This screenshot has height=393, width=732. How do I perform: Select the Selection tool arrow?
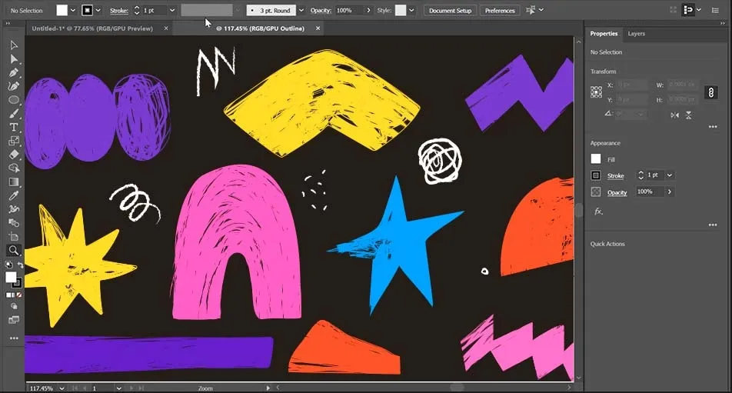tap(14, 45)
